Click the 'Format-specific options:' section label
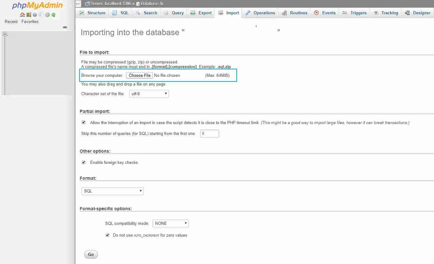 click(106, 209)
